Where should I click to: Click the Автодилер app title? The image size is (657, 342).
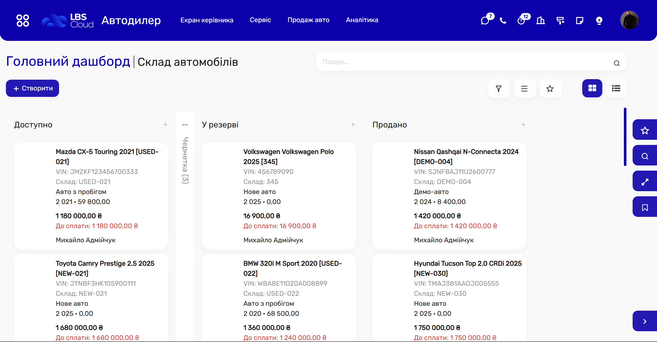point(131,20)
